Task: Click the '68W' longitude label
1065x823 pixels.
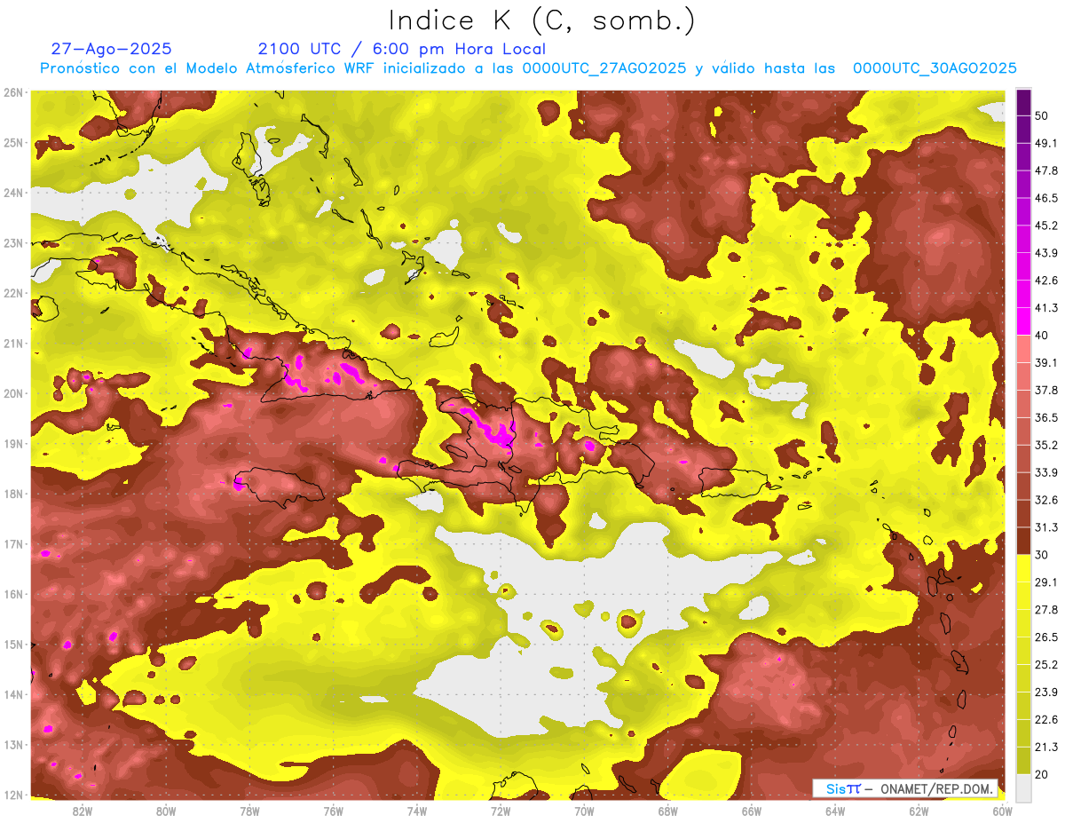Action: point(667,811)
